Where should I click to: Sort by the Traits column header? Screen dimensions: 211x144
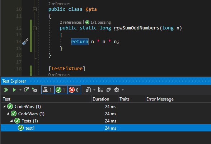click(132, 99)
